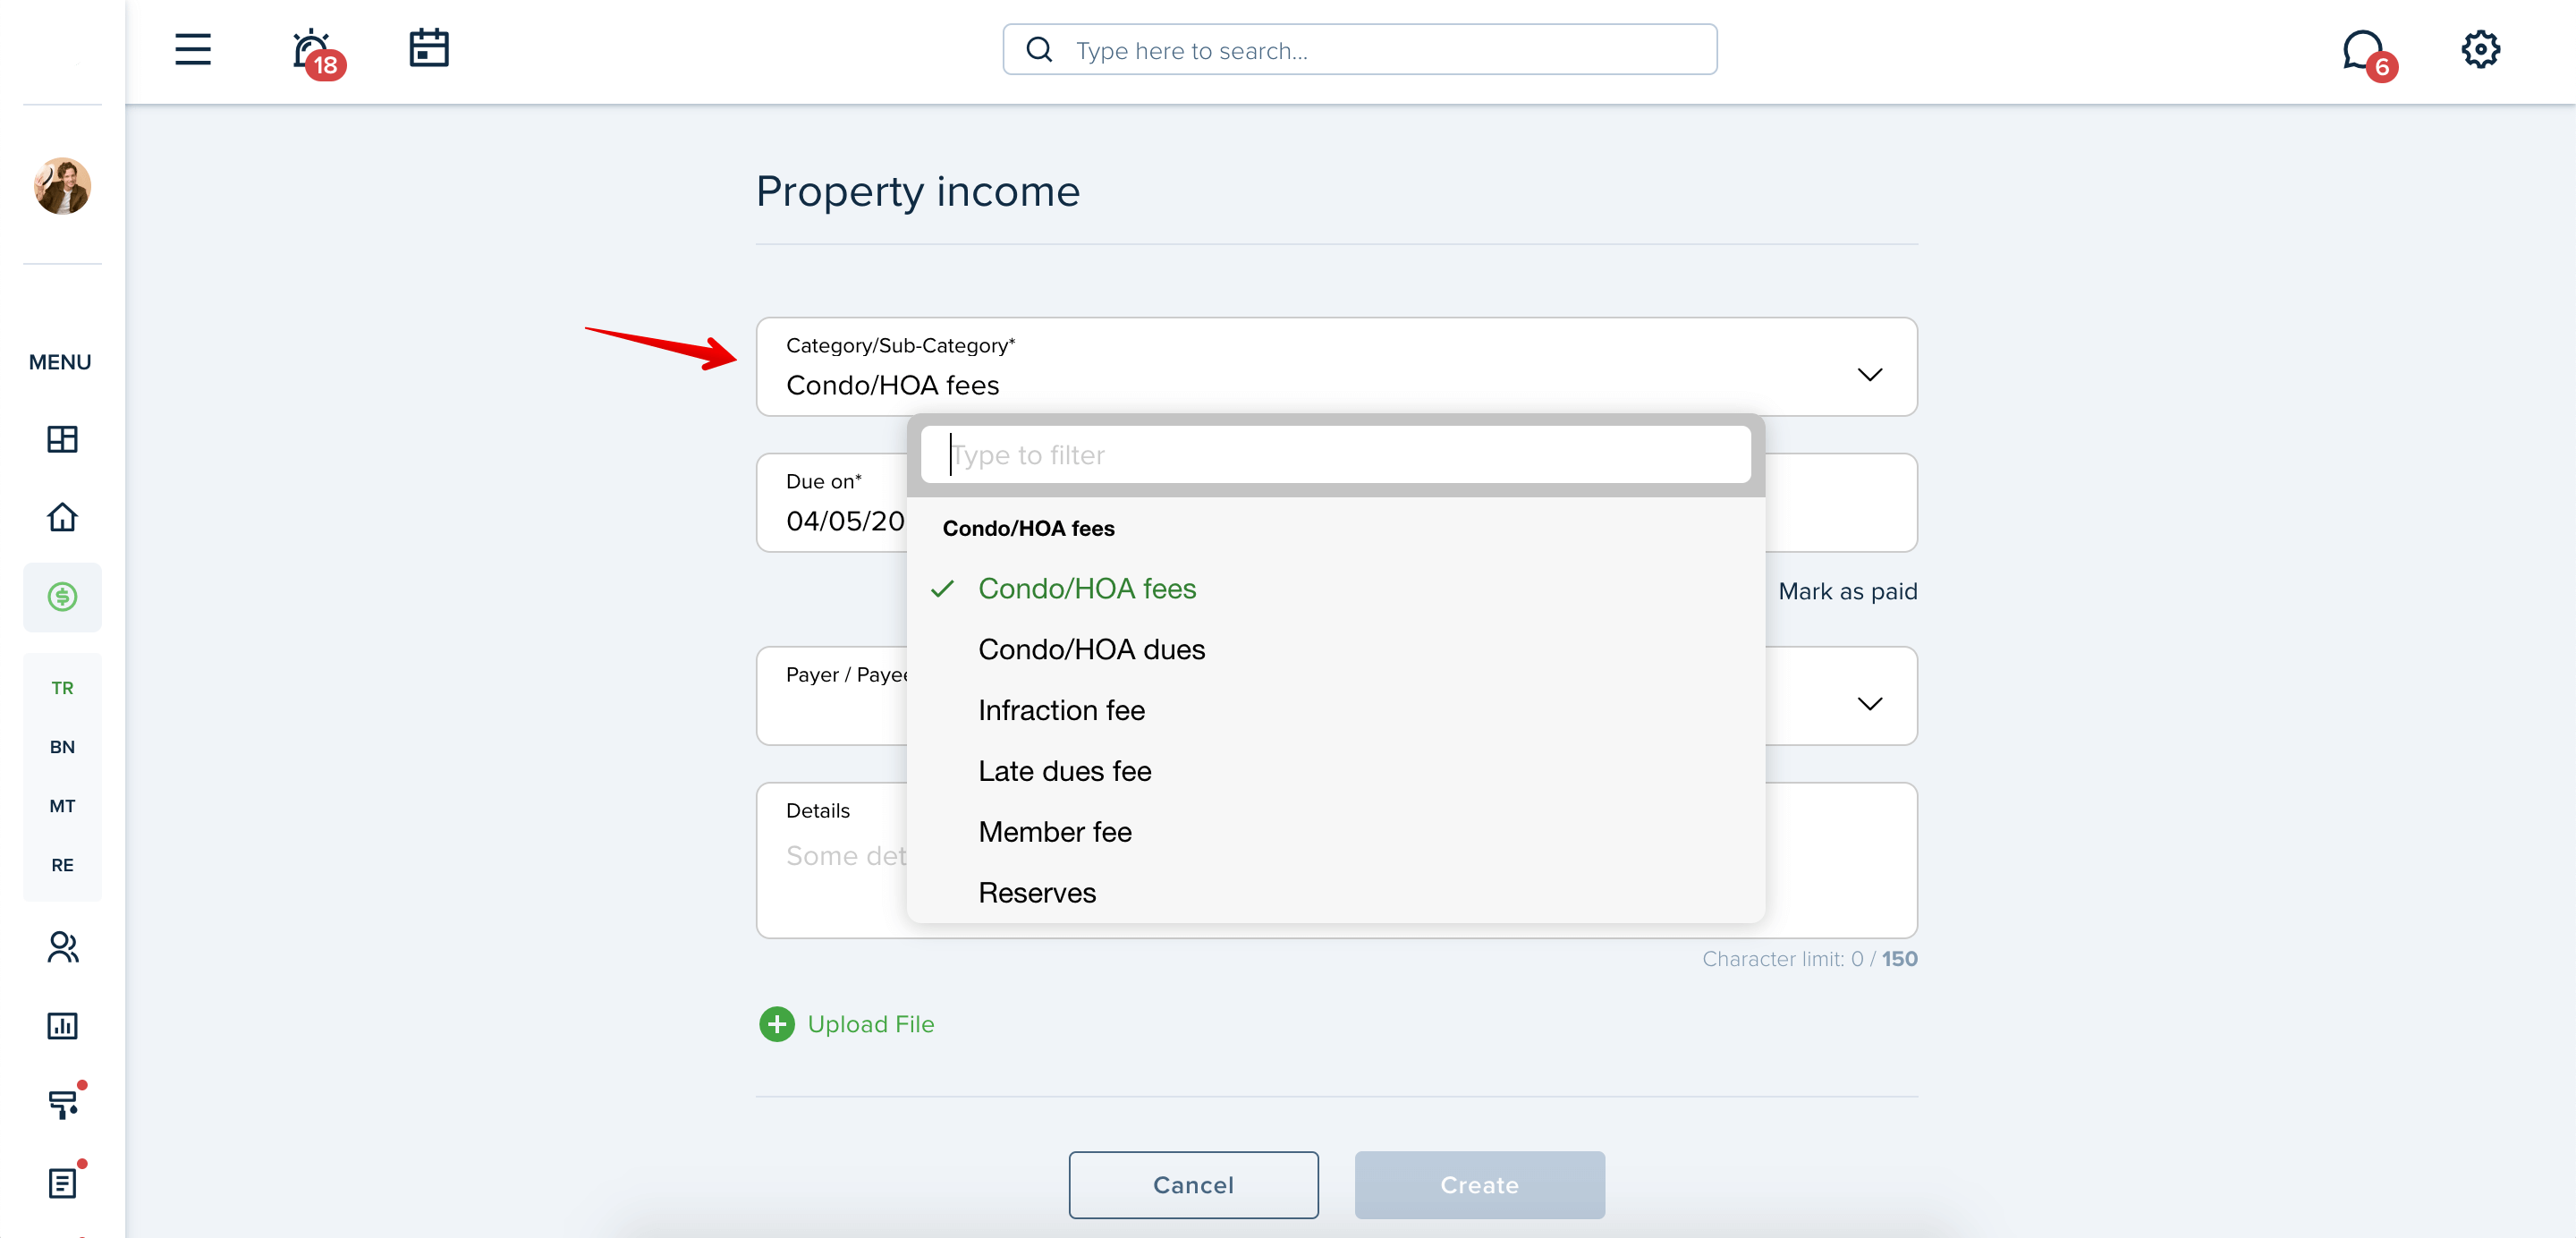Image resolution: width=2576 pixels, height=1238 pixels.
Task: Expand the Payer / Payee dropdown chevron
Action: pyautogui.click(x=1869, y=704)
